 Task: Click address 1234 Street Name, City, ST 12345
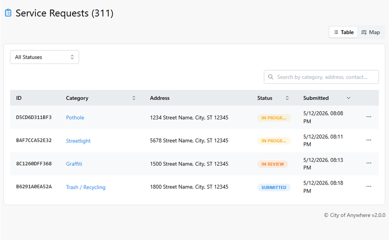[189, 118]
